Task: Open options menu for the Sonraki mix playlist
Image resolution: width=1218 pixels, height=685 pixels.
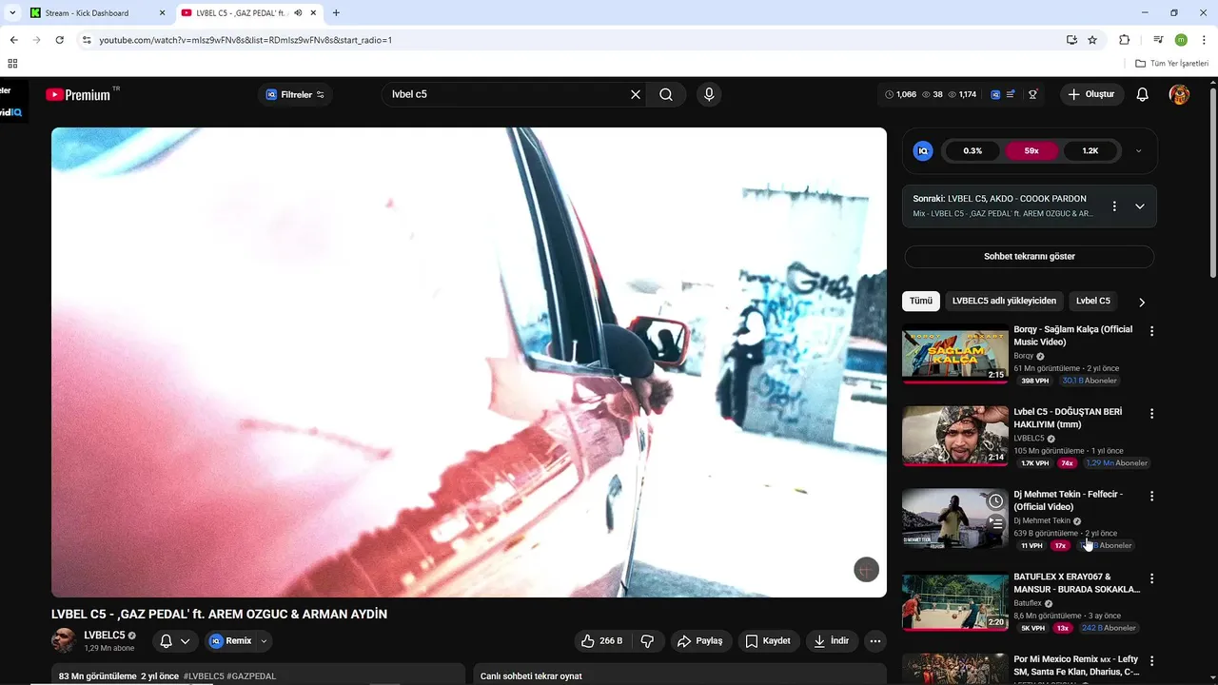Action: tap(1114, 205)
